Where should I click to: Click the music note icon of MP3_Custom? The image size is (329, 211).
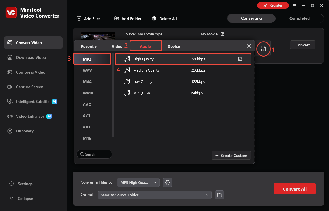coord(127,93)
